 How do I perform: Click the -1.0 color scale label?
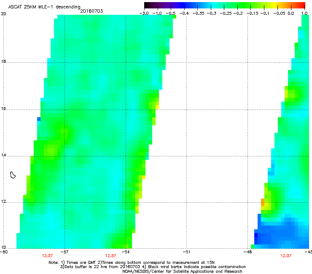(157, 13)
